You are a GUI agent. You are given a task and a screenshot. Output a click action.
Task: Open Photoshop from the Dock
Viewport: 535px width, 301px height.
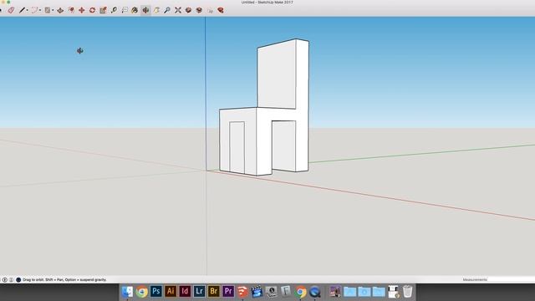[156, 292]
